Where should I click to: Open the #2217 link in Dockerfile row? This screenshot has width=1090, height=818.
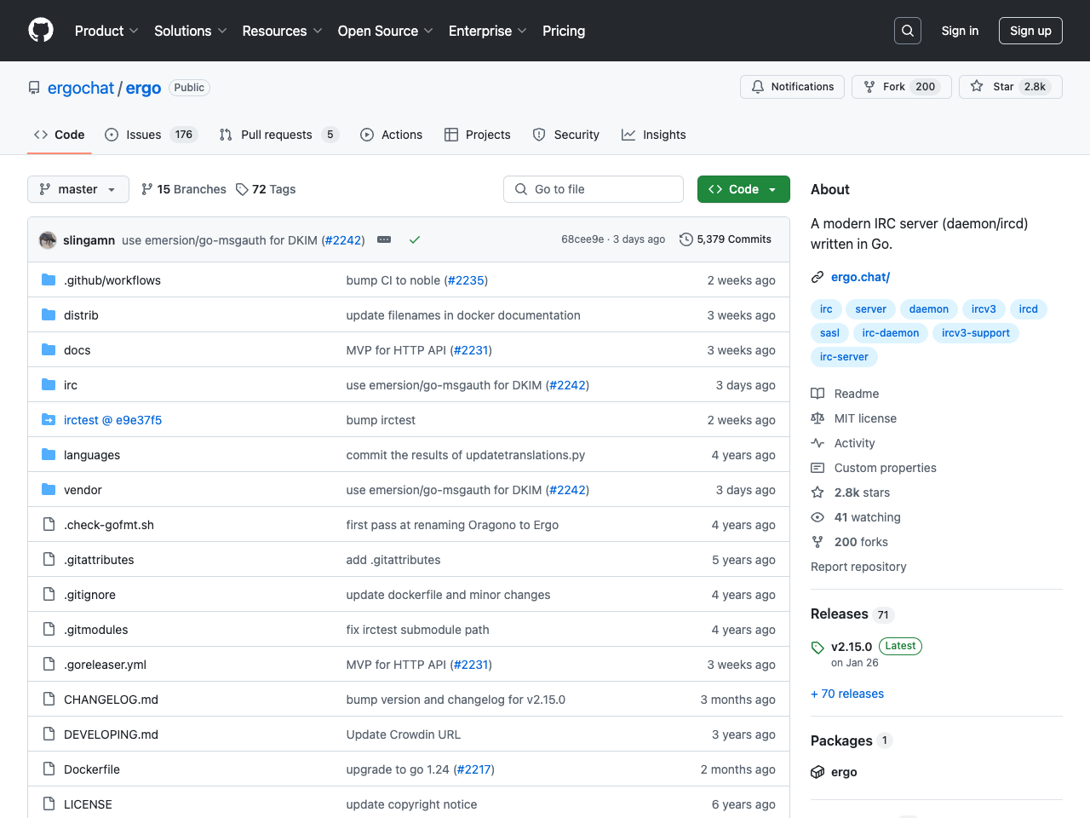(473, 769)
